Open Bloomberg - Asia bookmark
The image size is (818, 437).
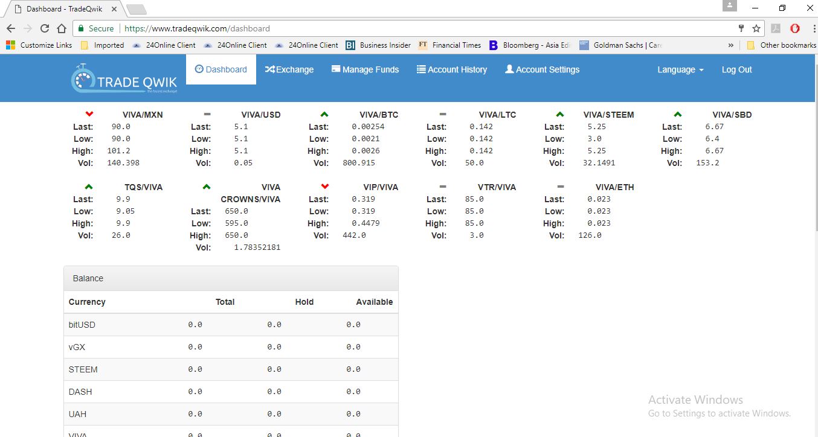pyautogui.click(x=529, y=45)
